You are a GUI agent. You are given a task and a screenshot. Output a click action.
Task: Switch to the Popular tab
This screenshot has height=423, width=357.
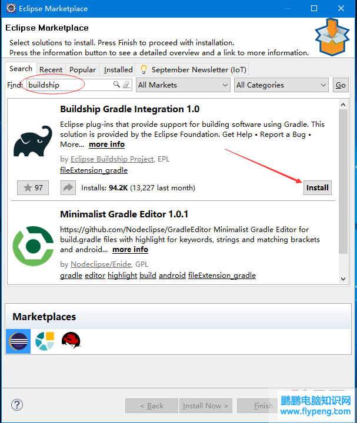point(82,69)
